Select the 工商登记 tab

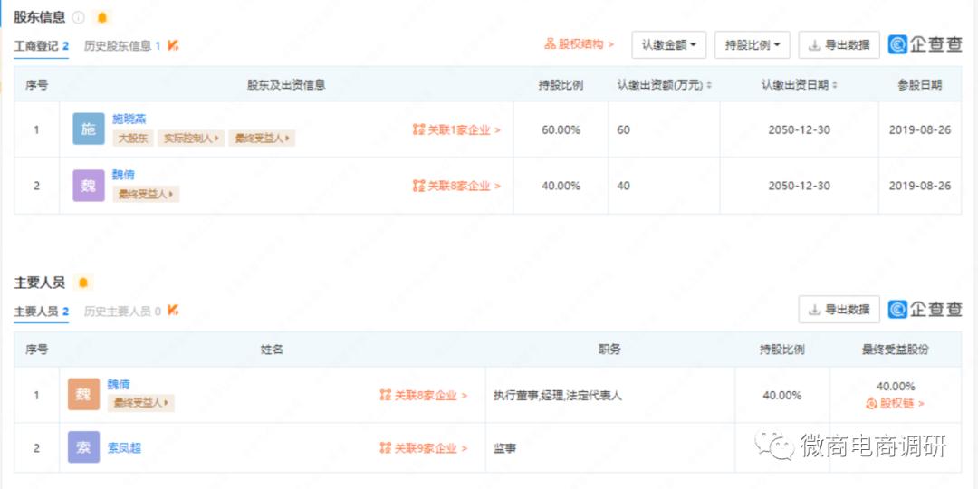point(41,45)
